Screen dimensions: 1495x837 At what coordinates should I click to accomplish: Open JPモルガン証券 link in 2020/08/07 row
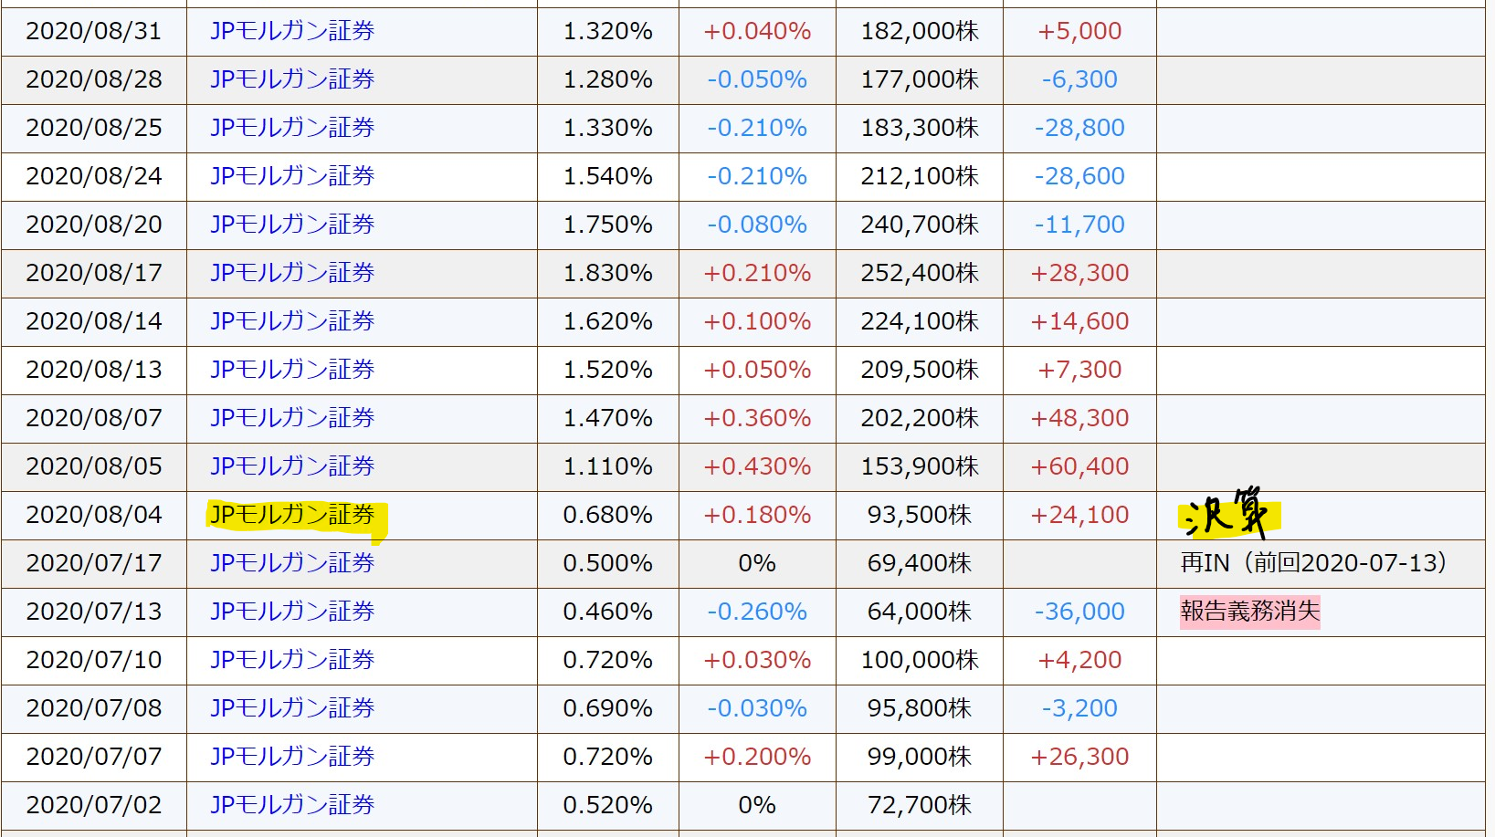pyautogui.click(x=292, y=418)
